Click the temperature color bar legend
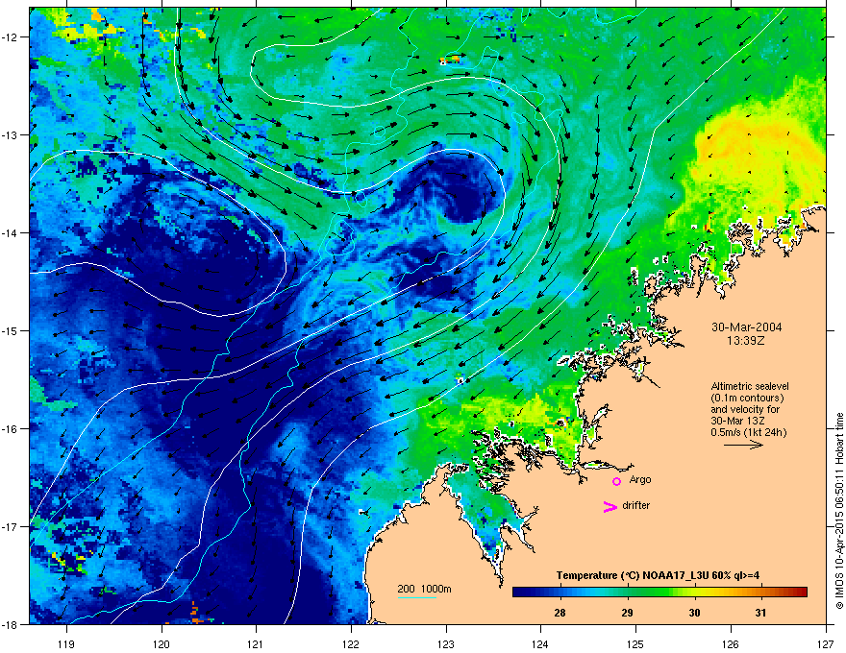846x653 pixels. click(x=659, y=592)
